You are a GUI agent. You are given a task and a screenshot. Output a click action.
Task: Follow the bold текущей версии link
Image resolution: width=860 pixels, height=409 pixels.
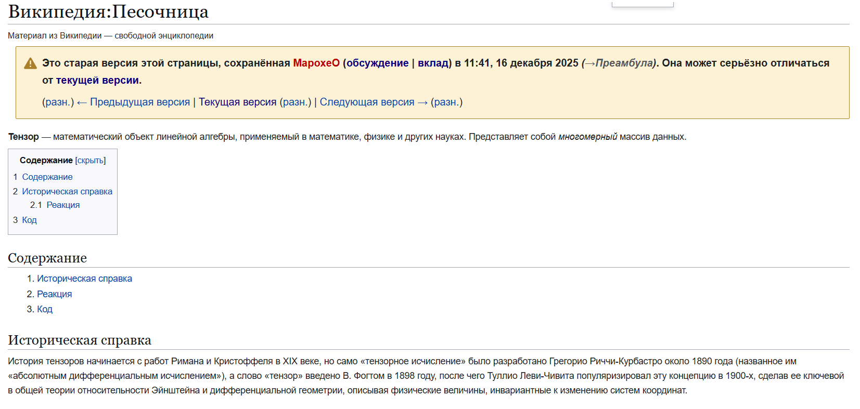97,80
